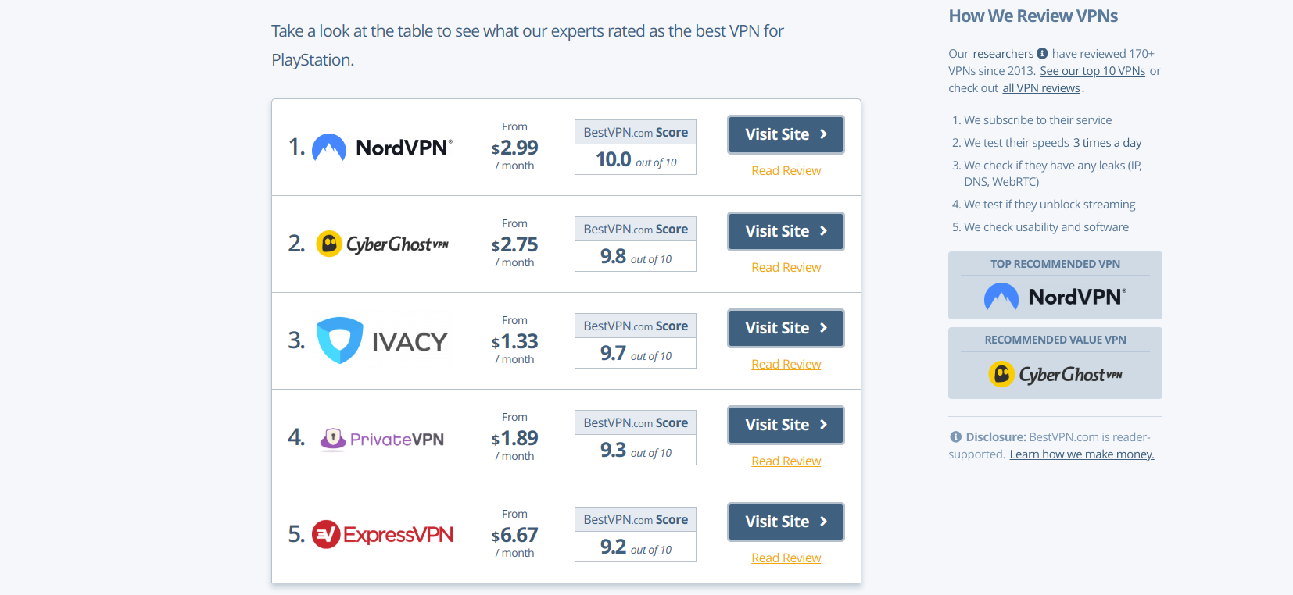Click the '3 times a day' link
The width and height of the screenshot is (1293, 595).
1107,142
